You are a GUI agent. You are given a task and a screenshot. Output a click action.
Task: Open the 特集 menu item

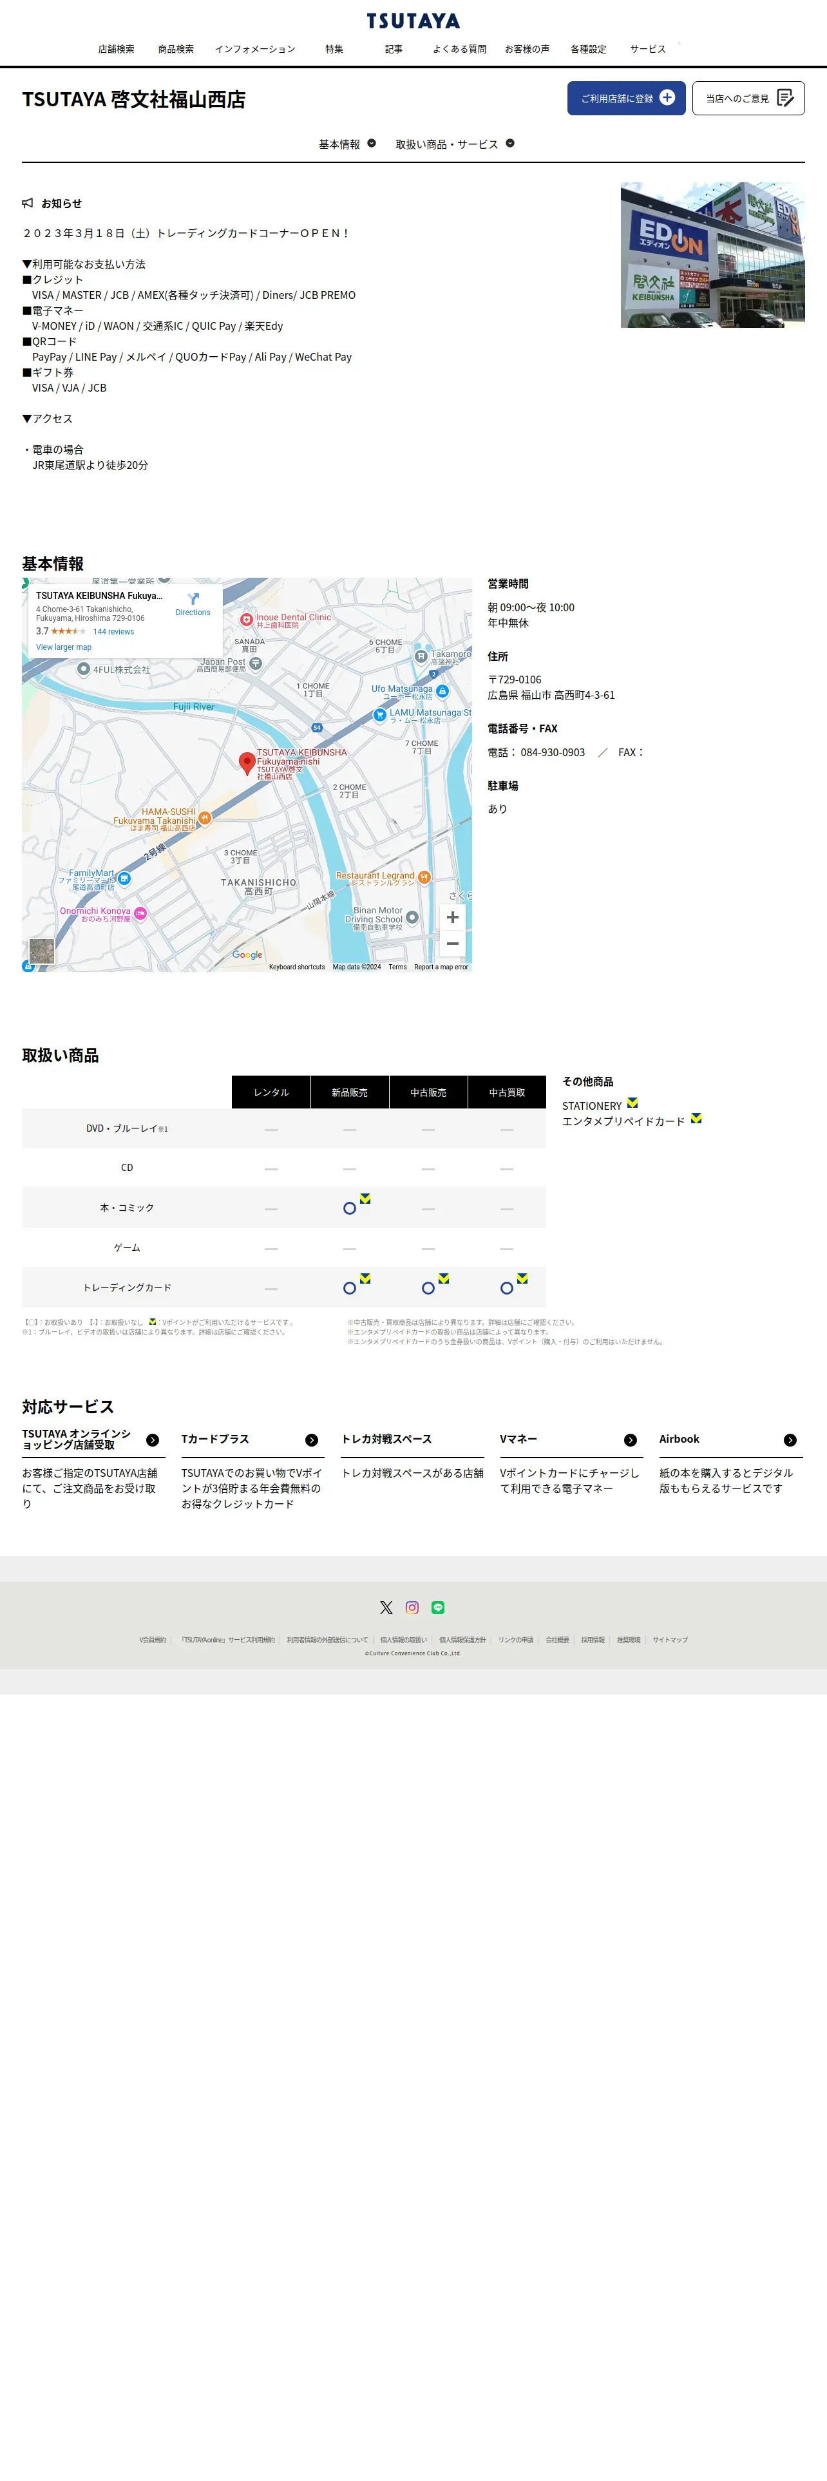(334, 49)
